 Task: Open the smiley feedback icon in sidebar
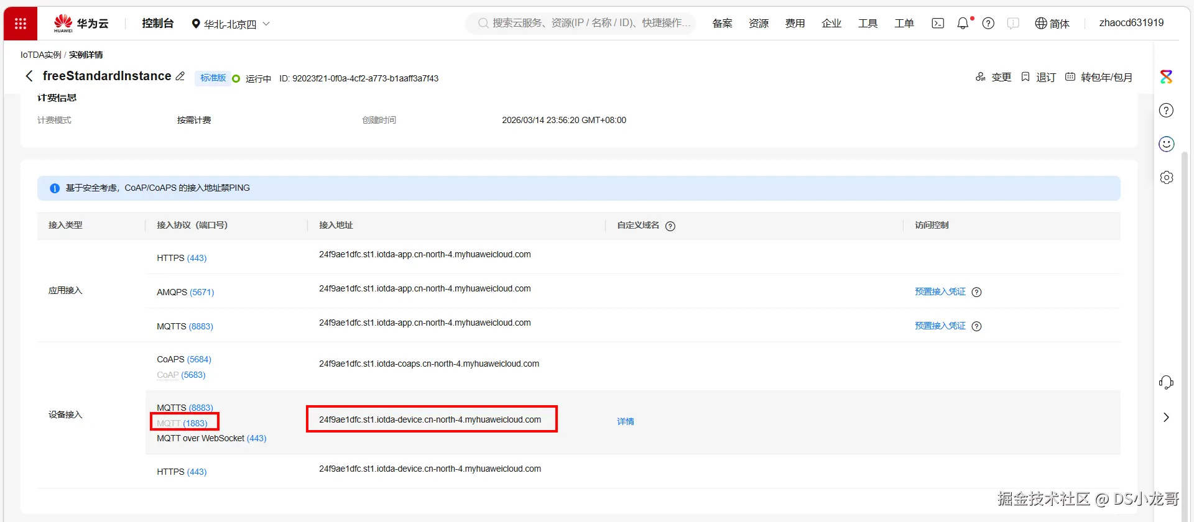(x=1166, y=144)
